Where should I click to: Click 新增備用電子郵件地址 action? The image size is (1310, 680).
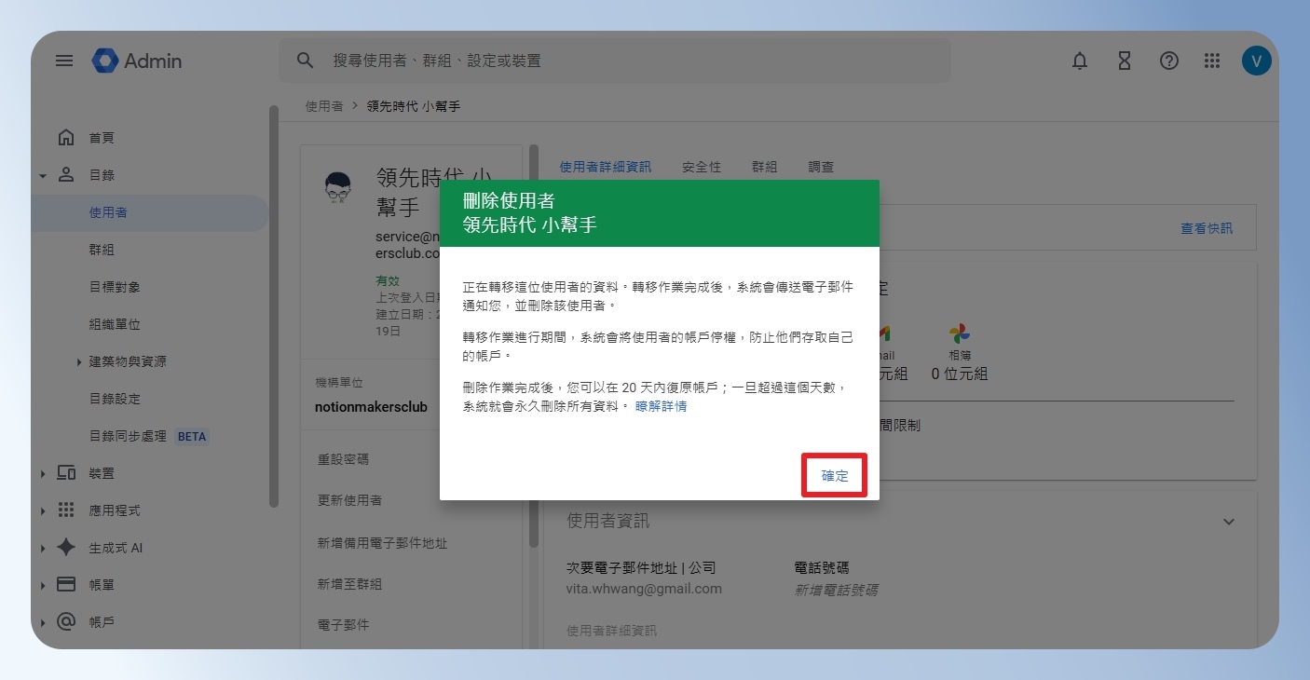pyautogui.click(x=382, y=542)
